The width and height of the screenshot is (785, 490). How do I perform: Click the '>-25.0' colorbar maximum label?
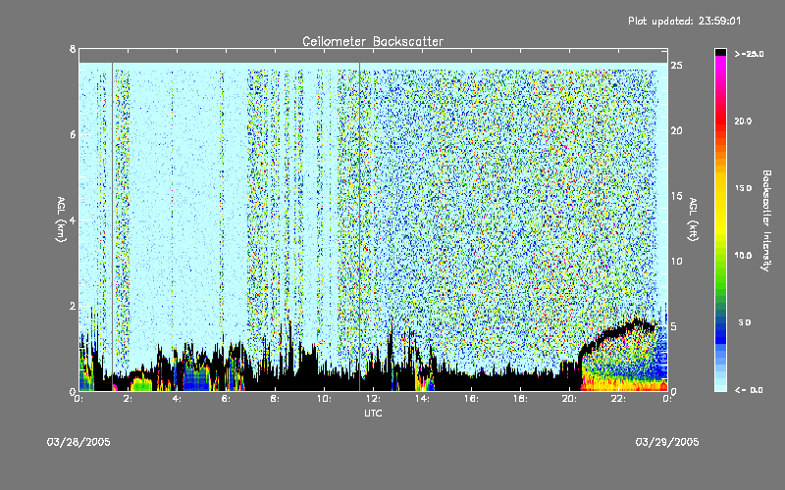[749, 54]
